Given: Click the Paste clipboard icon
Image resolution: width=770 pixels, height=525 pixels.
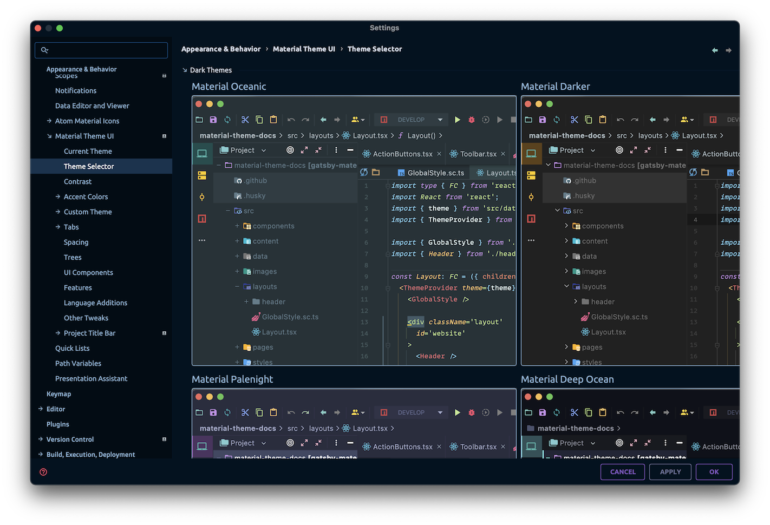Looking at the screenshot, I should [x=273, y=119].
